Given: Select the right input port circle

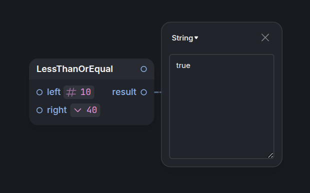Looking at the screenshot, I should (x=39, y=110).
